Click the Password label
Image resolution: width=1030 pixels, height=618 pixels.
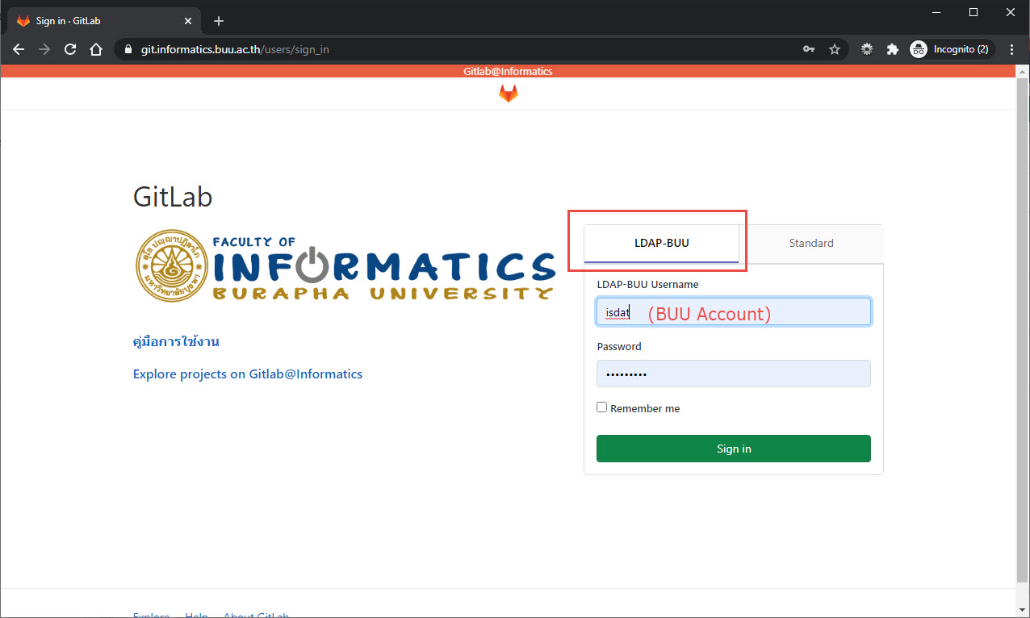tap(619, 346)
